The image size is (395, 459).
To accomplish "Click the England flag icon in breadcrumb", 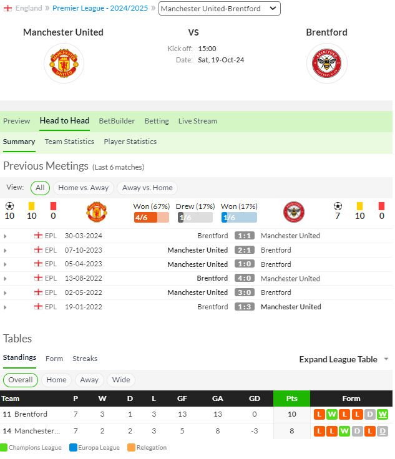I will click(x=7, y=8).
